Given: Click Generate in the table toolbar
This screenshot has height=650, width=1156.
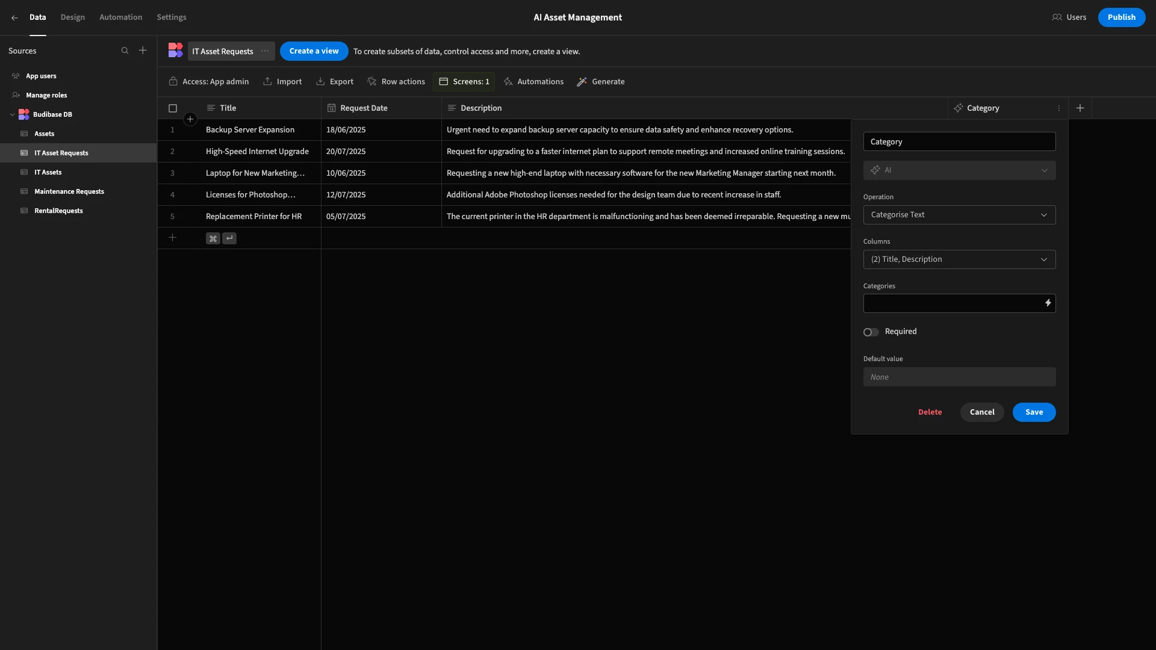Looking at the screenshot, I should coord(601,81).
